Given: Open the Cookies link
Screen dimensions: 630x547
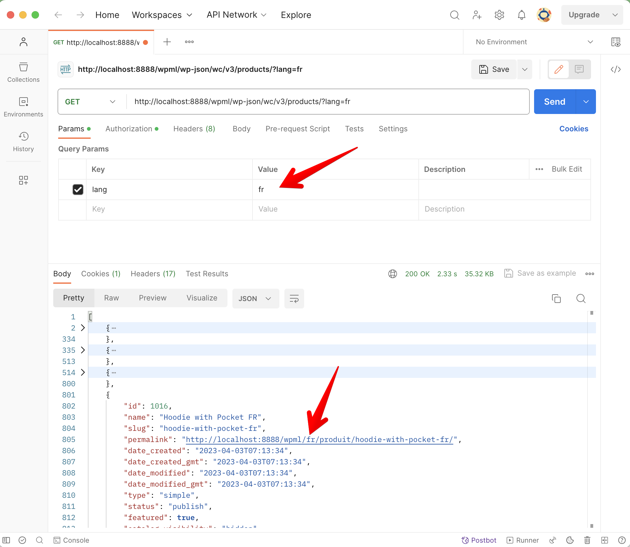Looking at the screenshot, I should point(573,129).
